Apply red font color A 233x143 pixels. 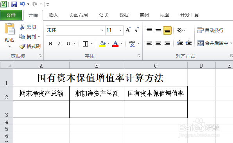click(115, 44)
